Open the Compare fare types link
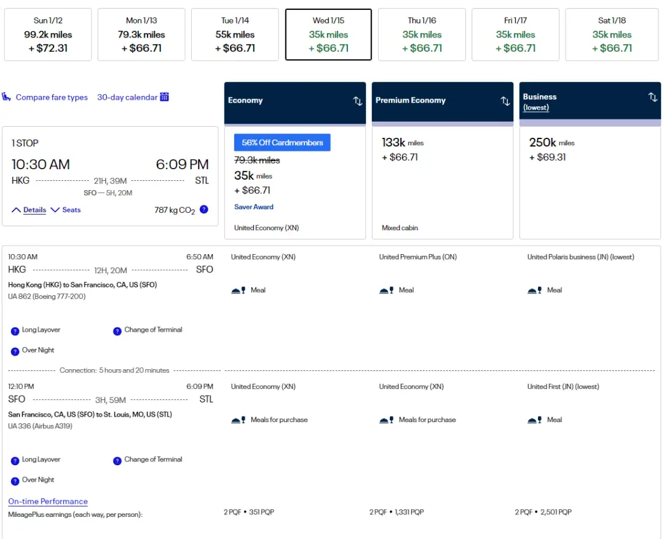The height and width of the screenshot is (539, 664). click(52, 97)
